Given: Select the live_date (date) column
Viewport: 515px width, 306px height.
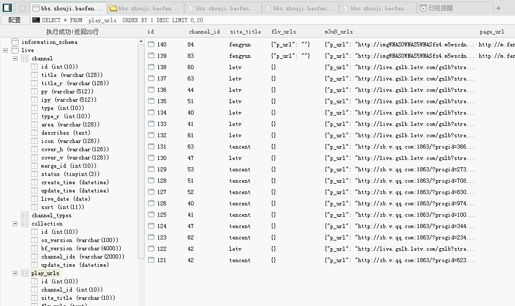Looking at the screenshot, I should [66, 199].
